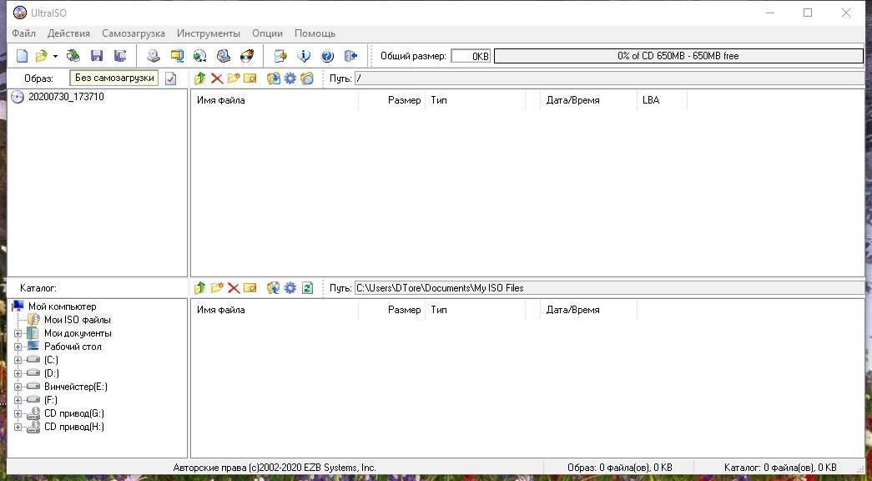Sort image list by 'Дата/Время' column
The width and height of the screenshot is (872, 481).
point(588,100)
